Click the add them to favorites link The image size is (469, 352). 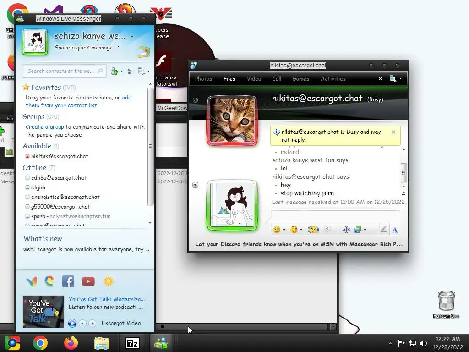coord(78,101)
